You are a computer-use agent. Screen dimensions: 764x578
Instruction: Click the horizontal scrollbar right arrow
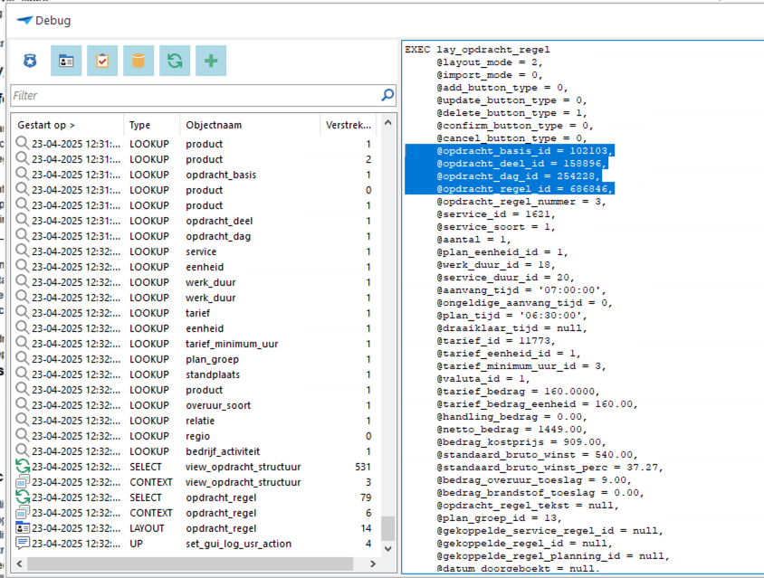click(x=373, y=564)
